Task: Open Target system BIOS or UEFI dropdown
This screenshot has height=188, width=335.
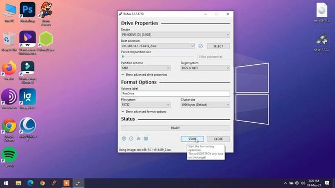Action: (205, 68)
